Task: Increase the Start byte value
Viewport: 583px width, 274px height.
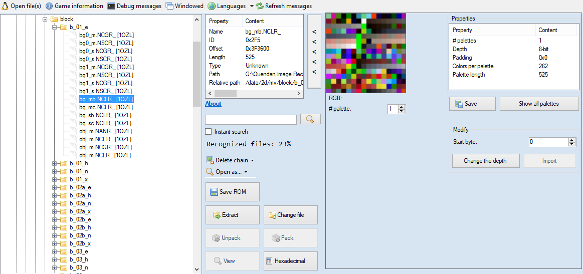Action: (x=572, y=140)
